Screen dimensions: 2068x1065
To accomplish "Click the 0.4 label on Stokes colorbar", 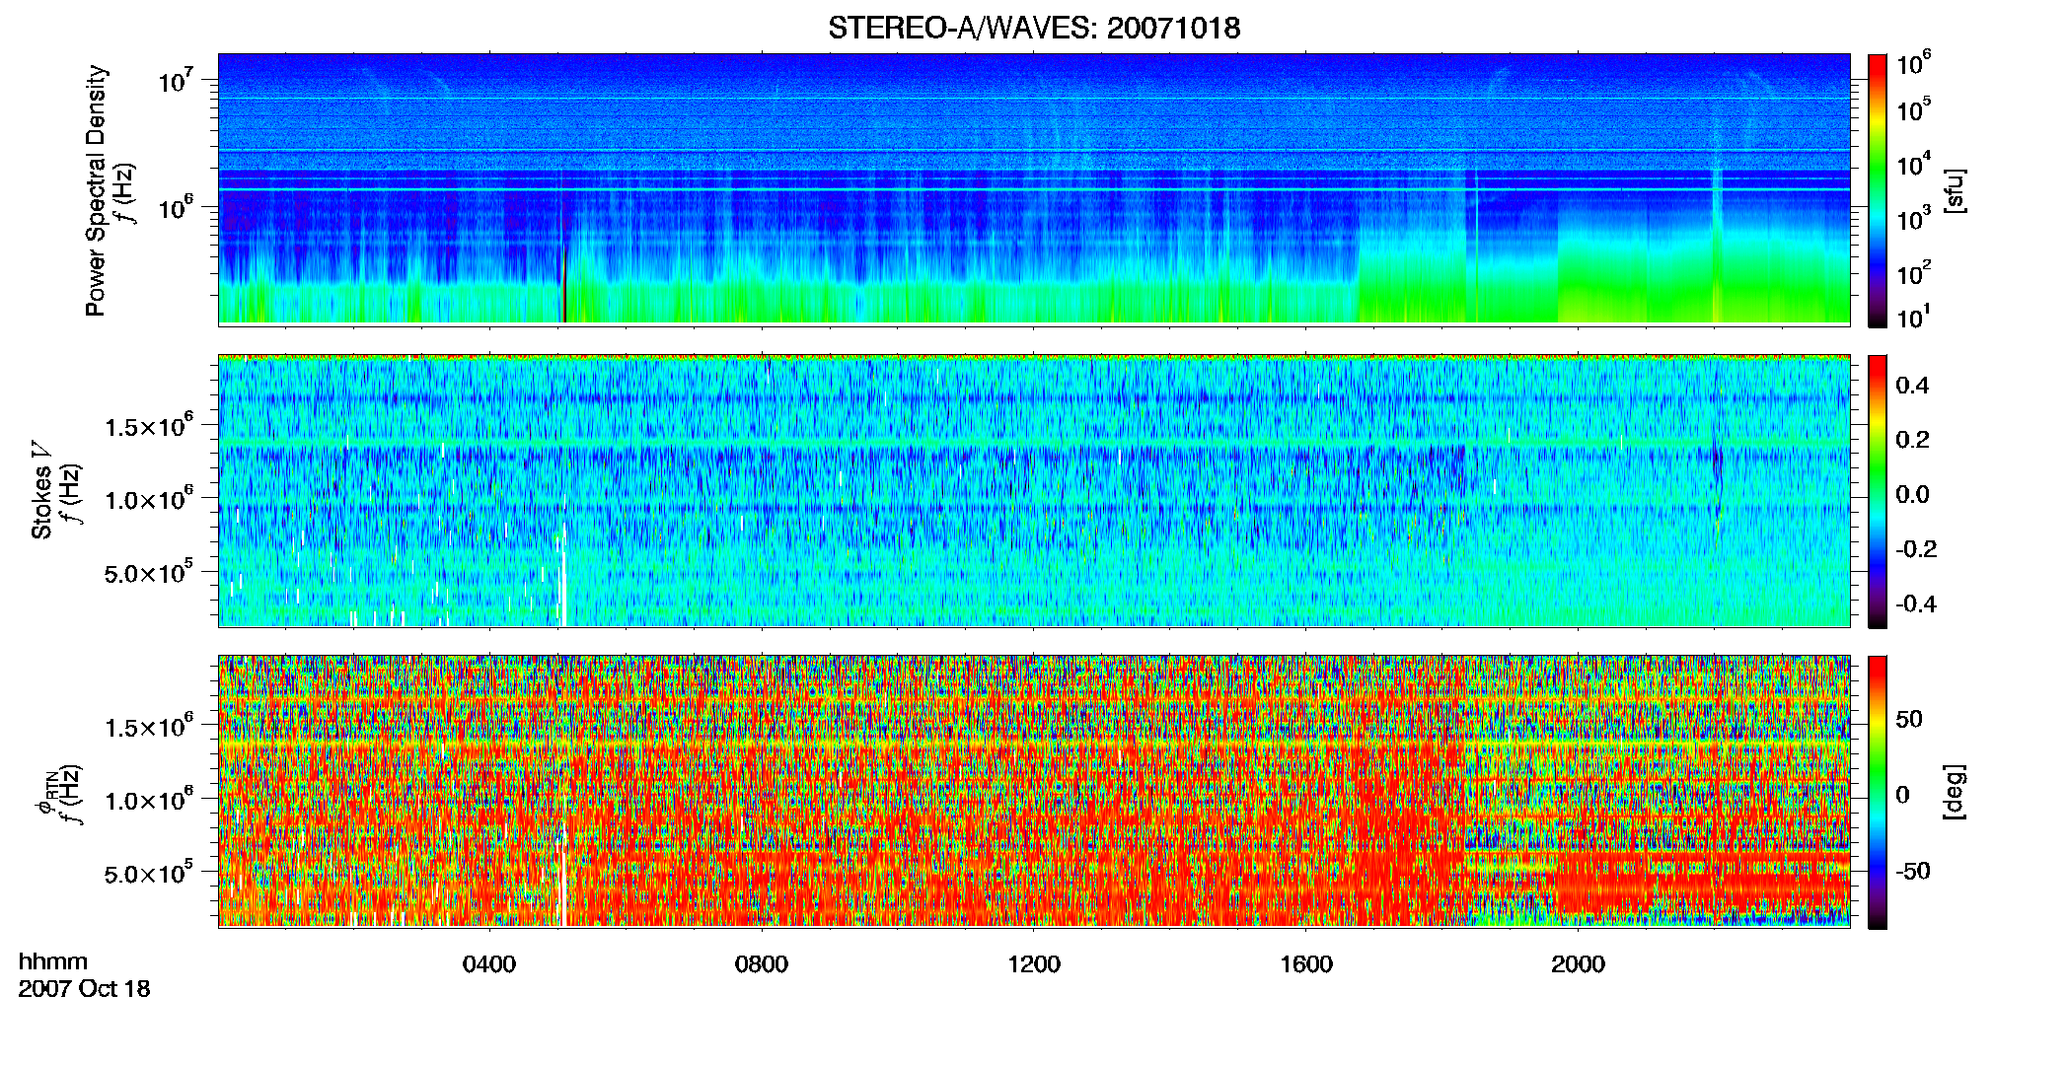I will click(1913, 386).
